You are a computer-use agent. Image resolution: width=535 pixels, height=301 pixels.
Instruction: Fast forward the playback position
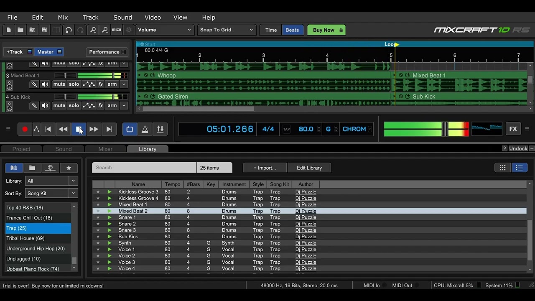[x=94, y=129]
